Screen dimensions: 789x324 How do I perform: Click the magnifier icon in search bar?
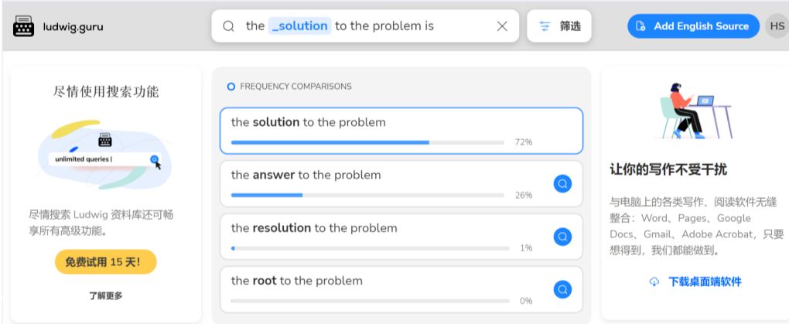(x=229, y=26)
